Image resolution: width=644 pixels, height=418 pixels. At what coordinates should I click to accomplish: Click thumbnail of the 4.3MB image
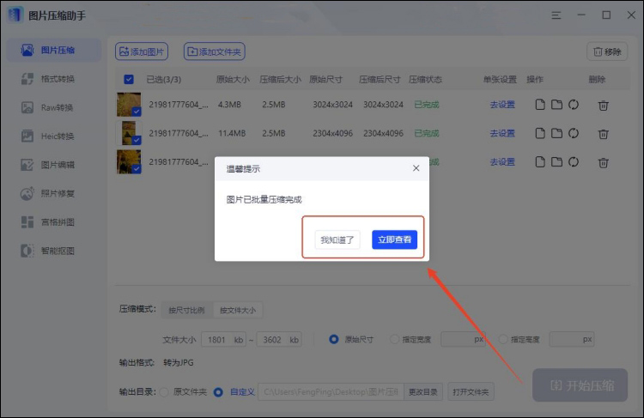tap(129, 105)
